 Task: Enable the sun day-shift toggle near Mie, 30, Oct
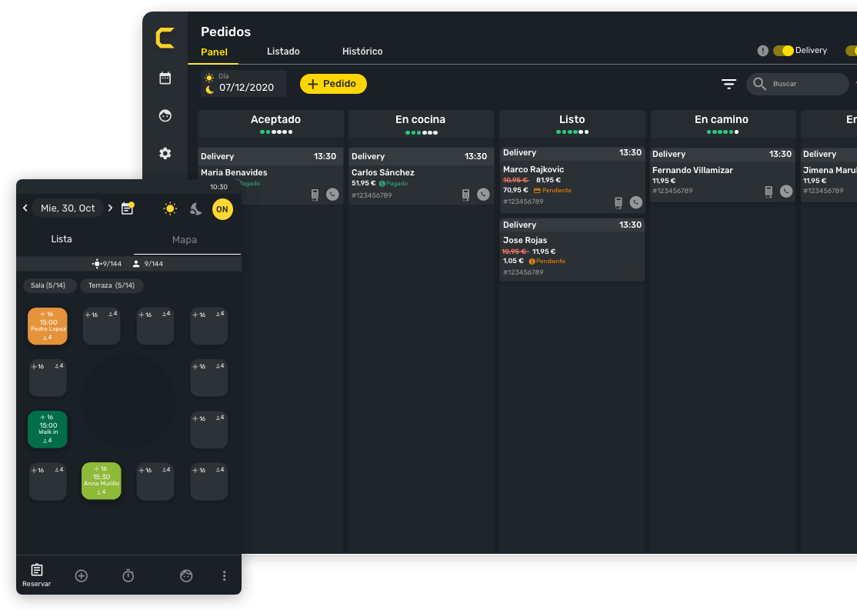(x=171, y=208)
